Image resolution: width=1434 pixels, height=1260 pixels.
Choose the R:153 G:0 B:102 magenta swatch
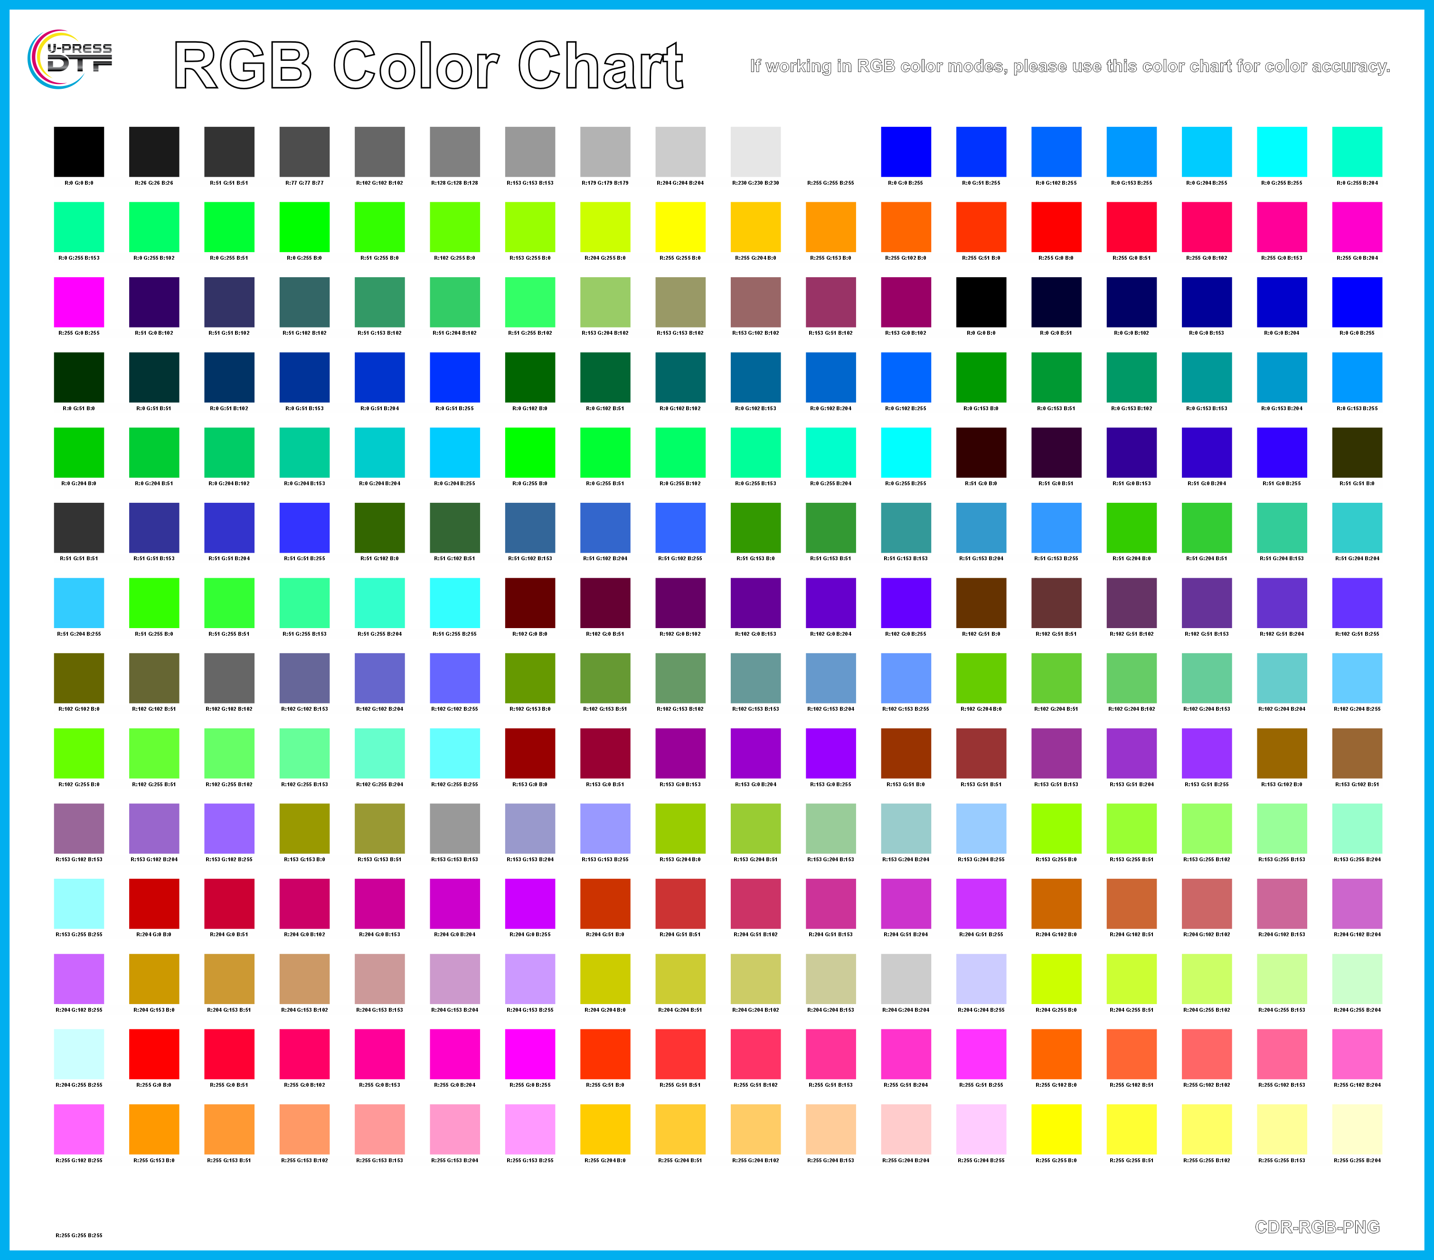(906, 302)
